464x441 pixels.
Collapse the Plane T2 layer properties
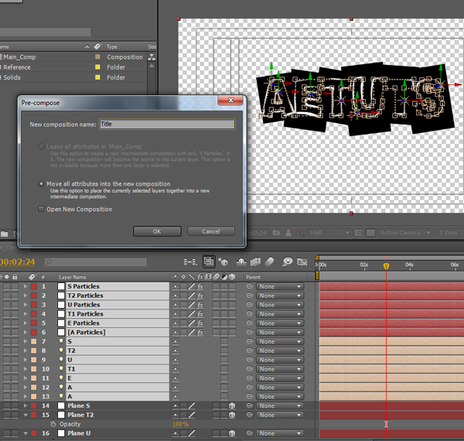pos(26,415)
